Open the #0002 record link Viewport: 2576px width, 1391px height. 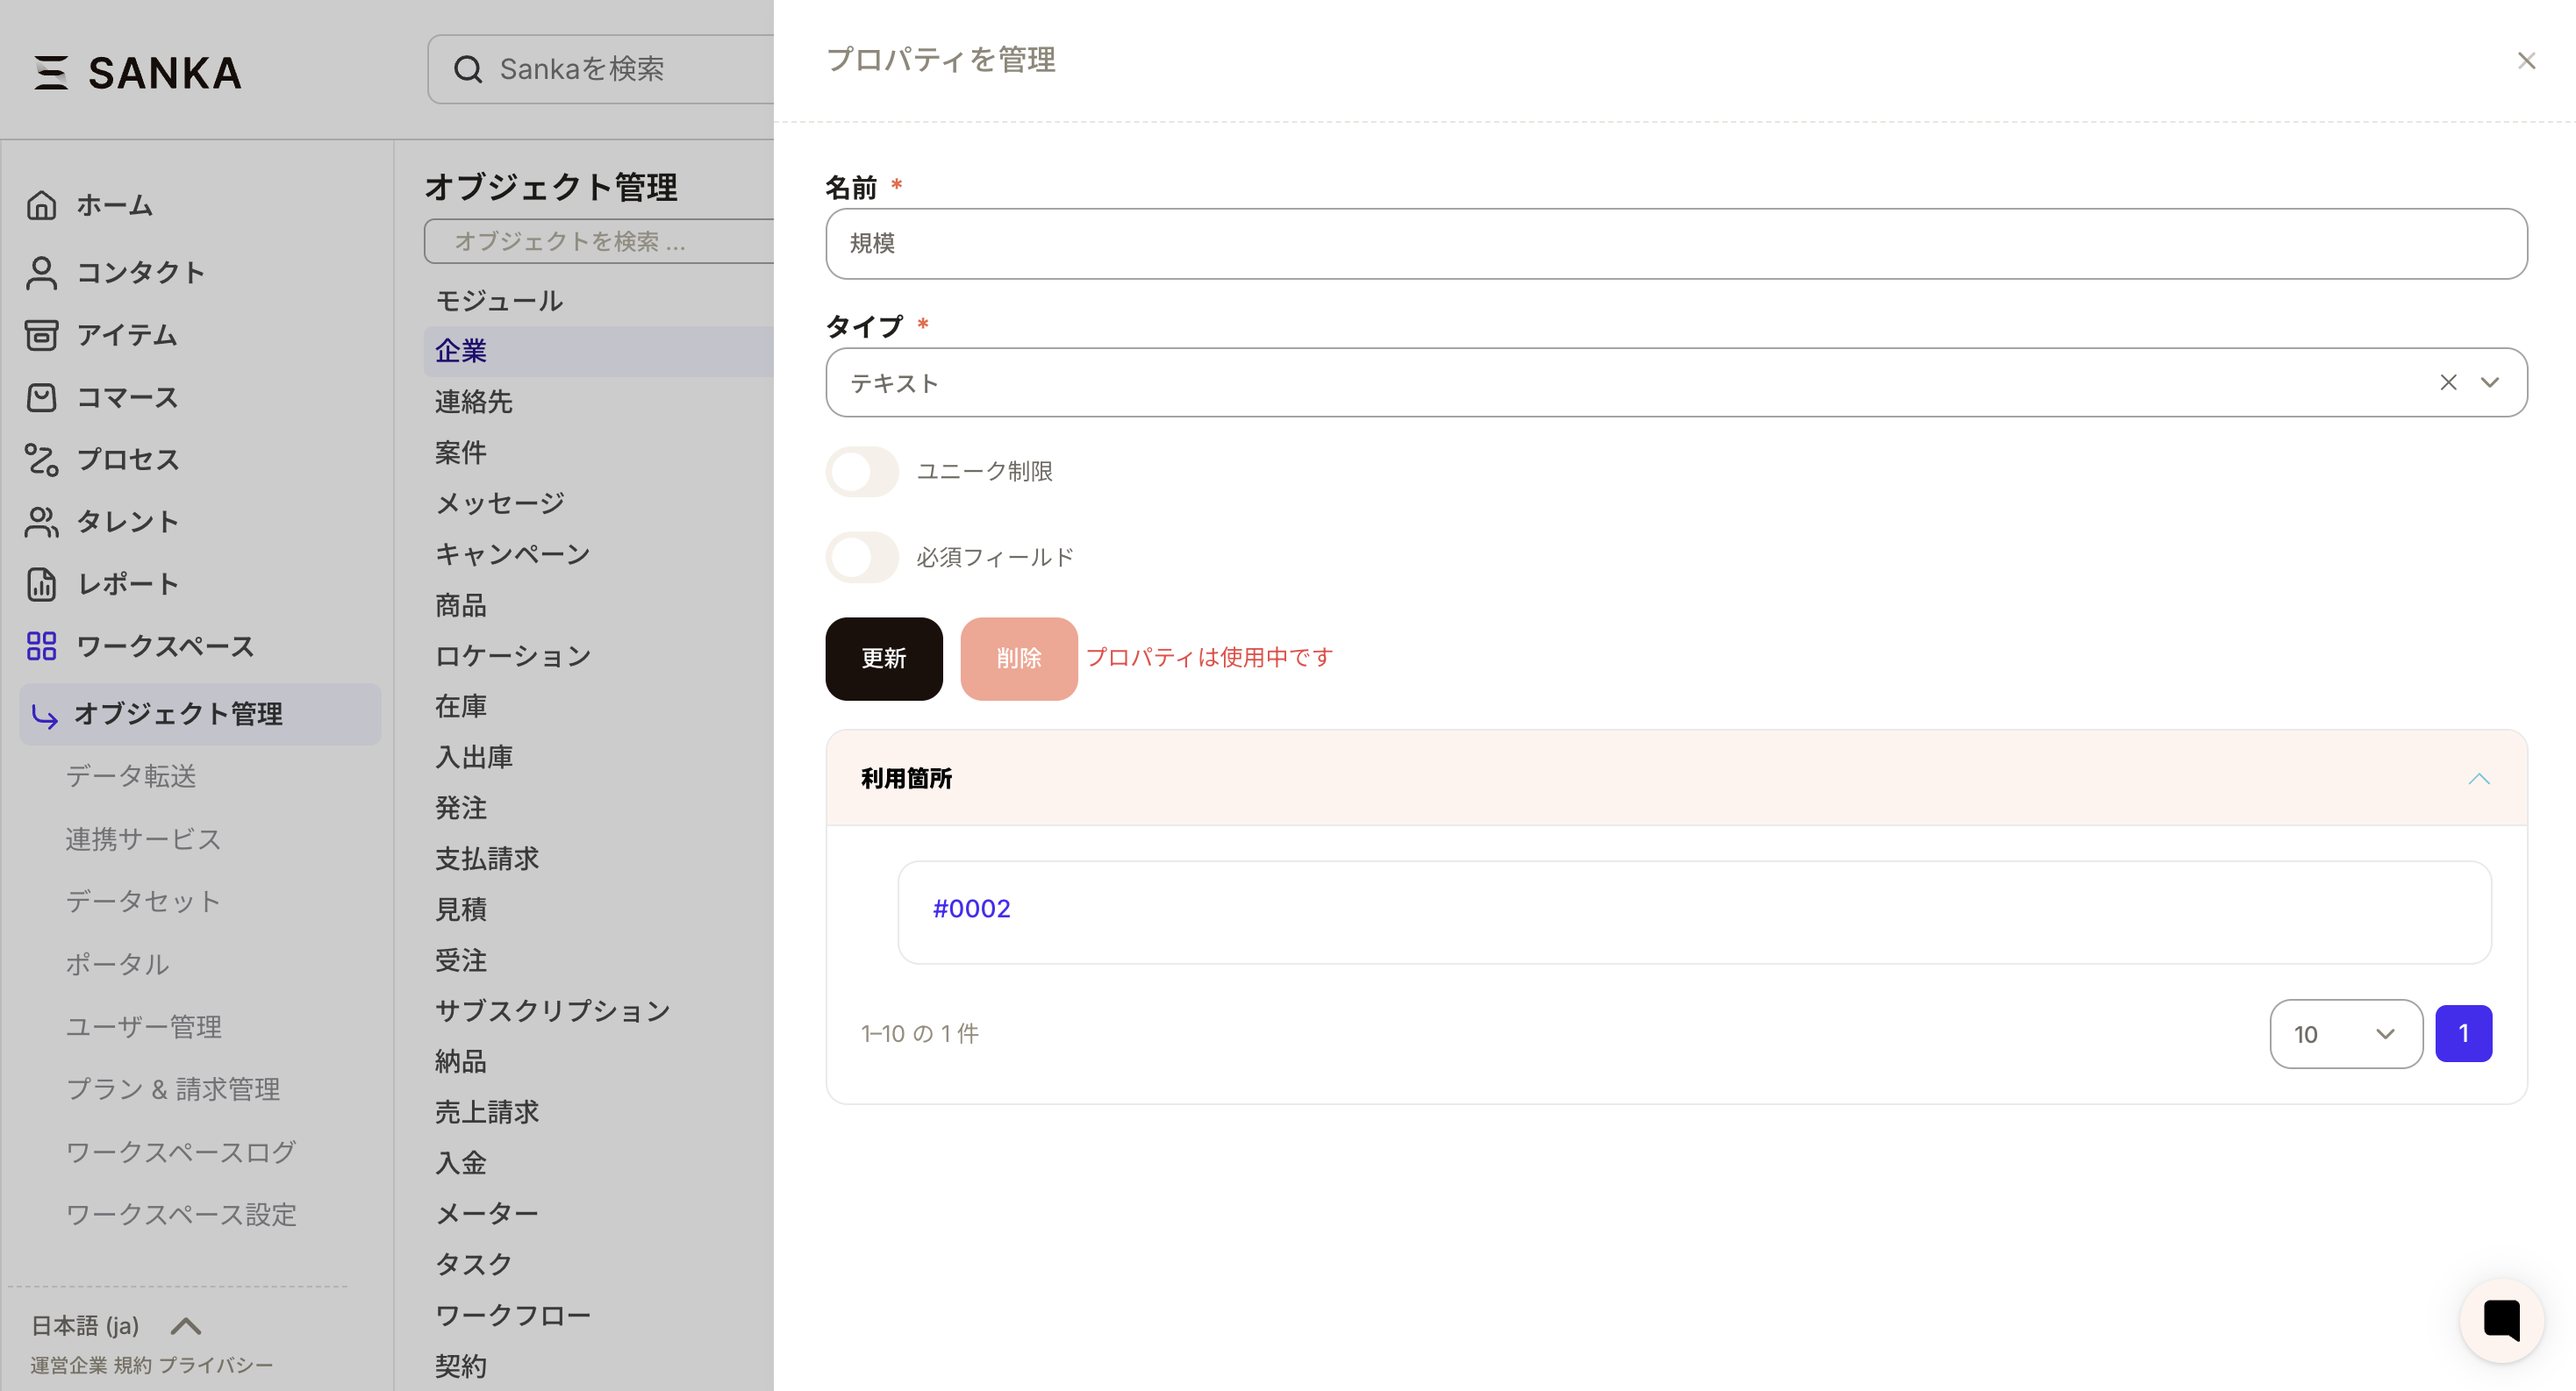pos(971,909)
